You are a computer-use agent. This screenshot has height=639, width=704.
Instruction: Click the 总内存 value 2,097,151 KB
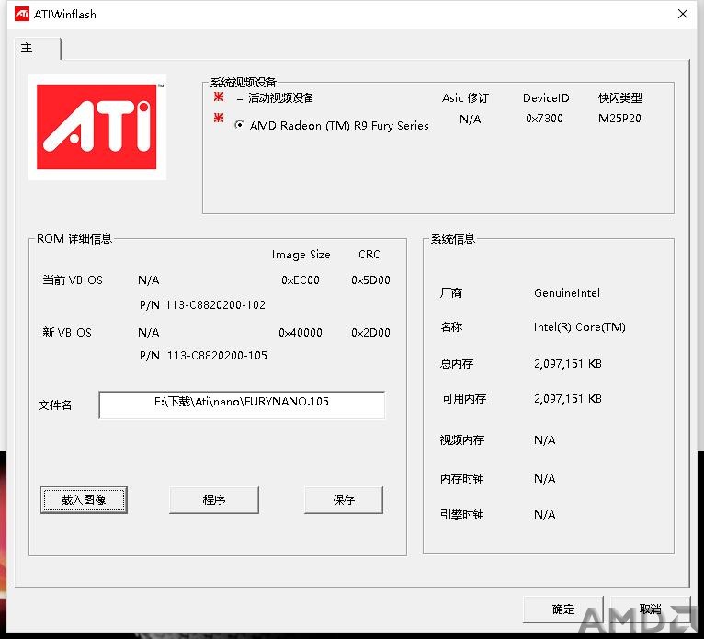[568, 364]
